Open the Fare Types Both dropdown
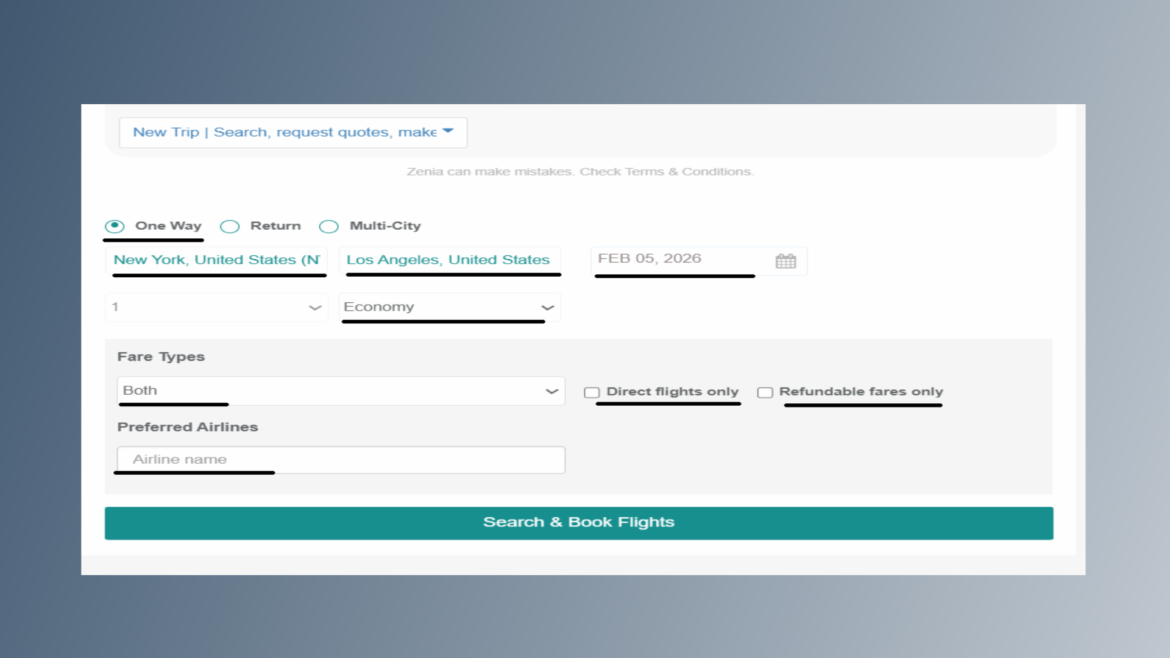Image resolution: width=1170 pixels, height=658 pixels. tap(329, 391)
